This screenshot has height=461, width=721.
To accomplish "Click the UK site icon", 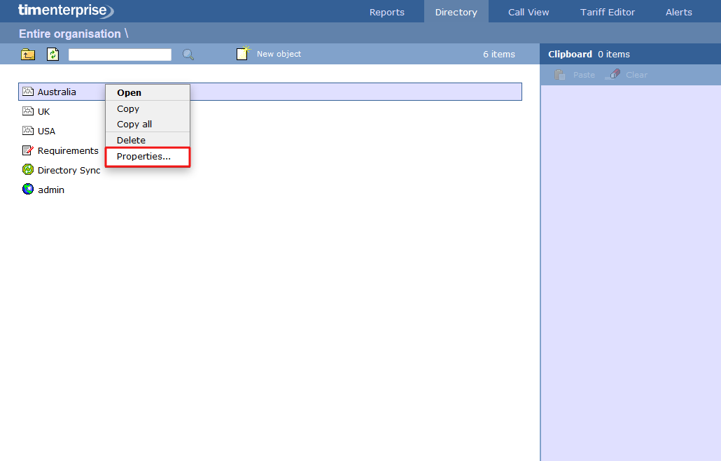I will (x=28, y=111).
